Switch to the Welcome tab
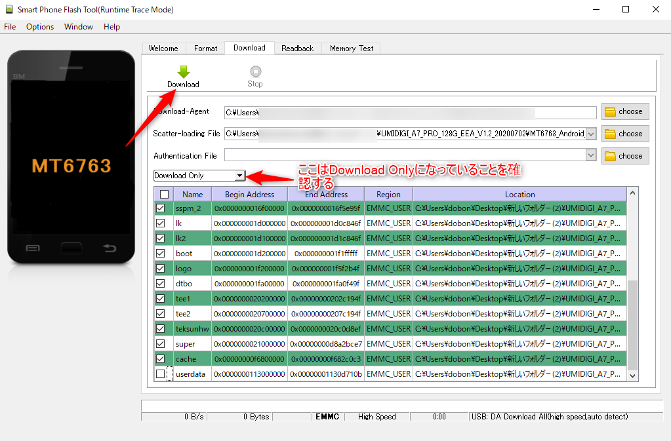671x441 pixels. 163,48
